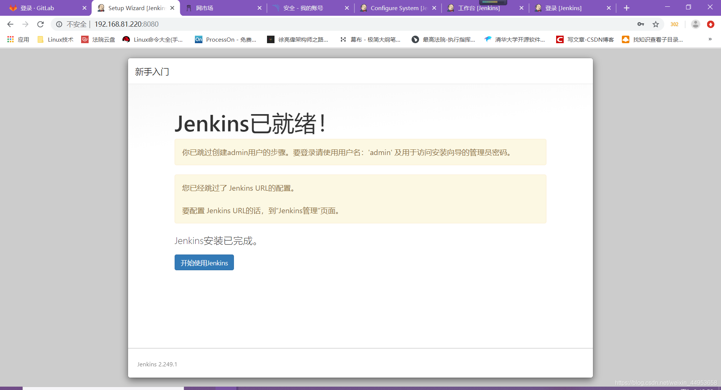Close the 网市场 tab
The image size is (721, 390).
[259, 8]
